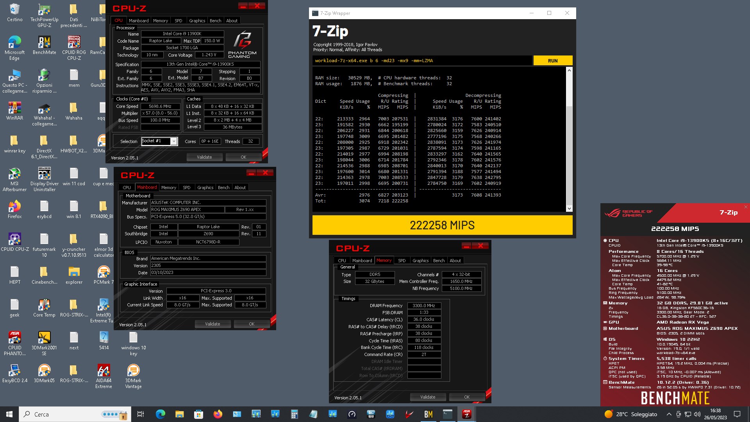Select the Opzioni risparmio desktop shortcut
This screenshot has width=750, height=422.
(x=44, y=81)
